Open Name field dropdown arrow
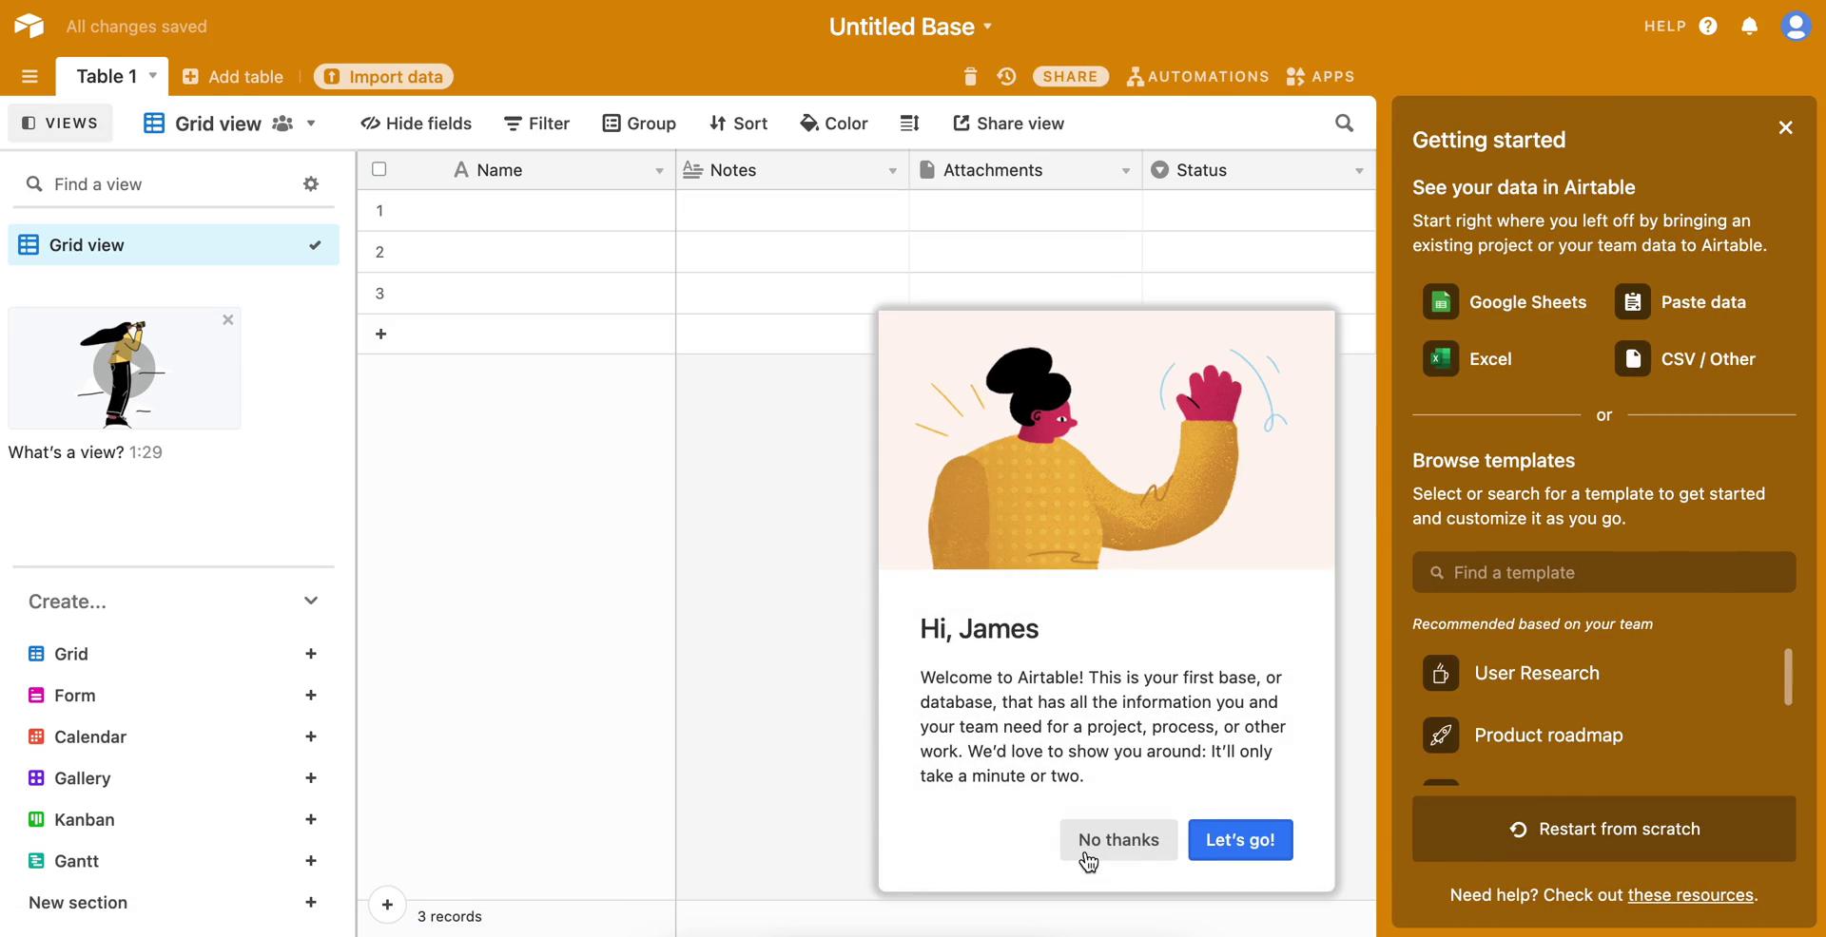The image size is (1826, 937). coord(659,171)
